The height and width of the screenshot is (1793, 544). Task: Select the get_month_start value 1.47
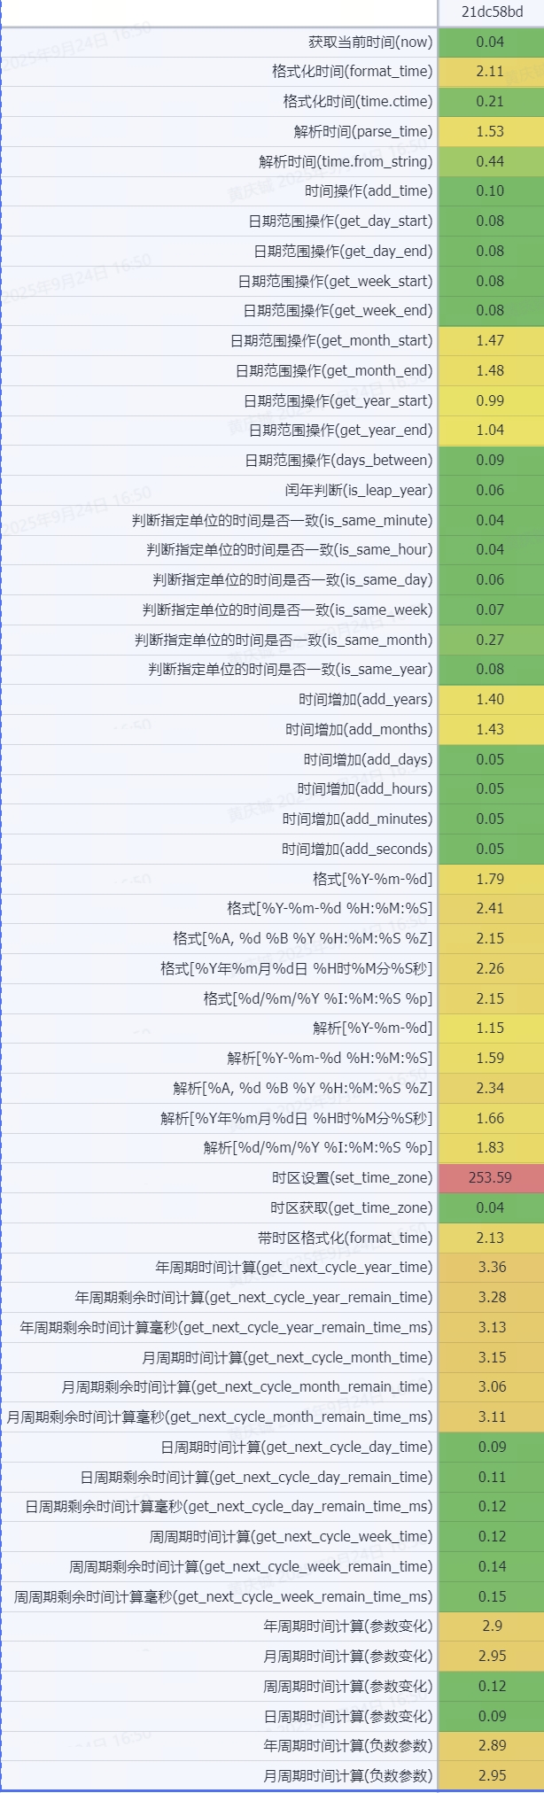(x=490, y=340)
